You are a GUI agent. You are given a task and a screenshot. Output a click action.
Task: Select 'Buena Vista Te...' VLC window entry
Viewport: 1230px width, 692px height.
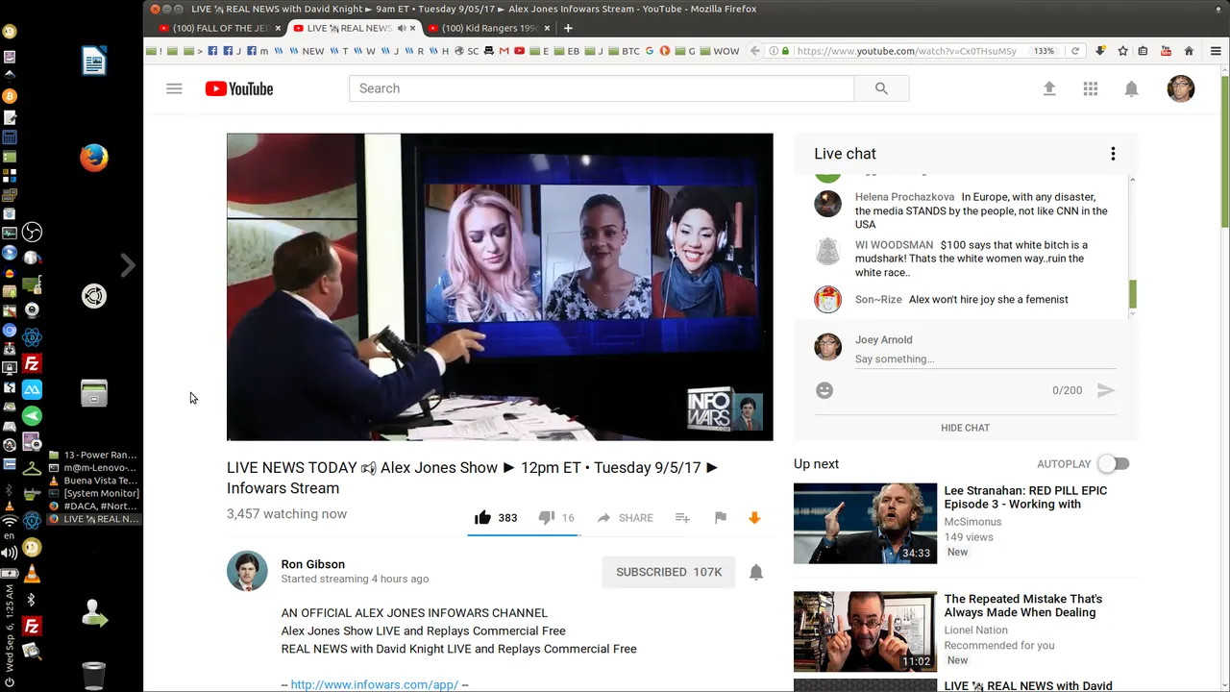point(94,481)
